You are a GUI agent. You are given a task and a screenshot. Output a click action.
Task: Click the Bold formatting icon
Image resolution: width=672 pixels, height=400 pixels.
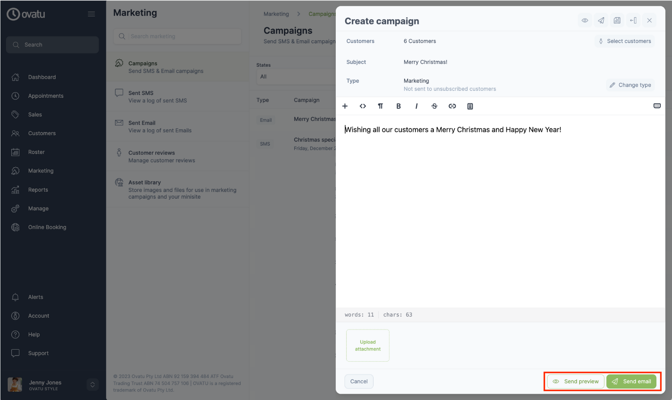(x=398, y=106)
